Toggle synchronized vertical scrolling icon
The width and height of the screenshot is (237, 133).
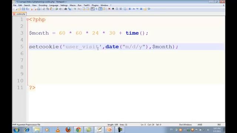click(84, 9)
